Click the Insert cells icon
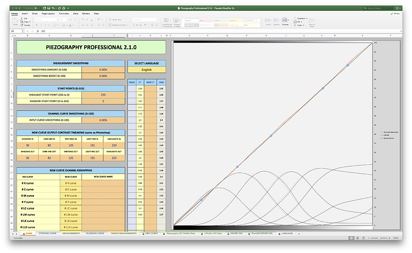Image resolution: width=412 pixels, height=253 pixels. tap(268, 20)
